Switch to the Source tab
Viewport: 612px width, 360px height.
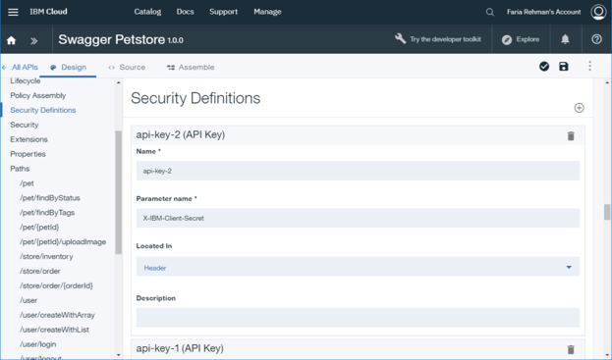(128, 68)
